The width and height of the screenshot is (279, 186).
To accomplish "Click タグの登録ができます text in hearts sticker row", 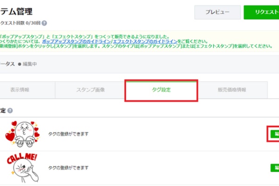I will coord(68,134).
